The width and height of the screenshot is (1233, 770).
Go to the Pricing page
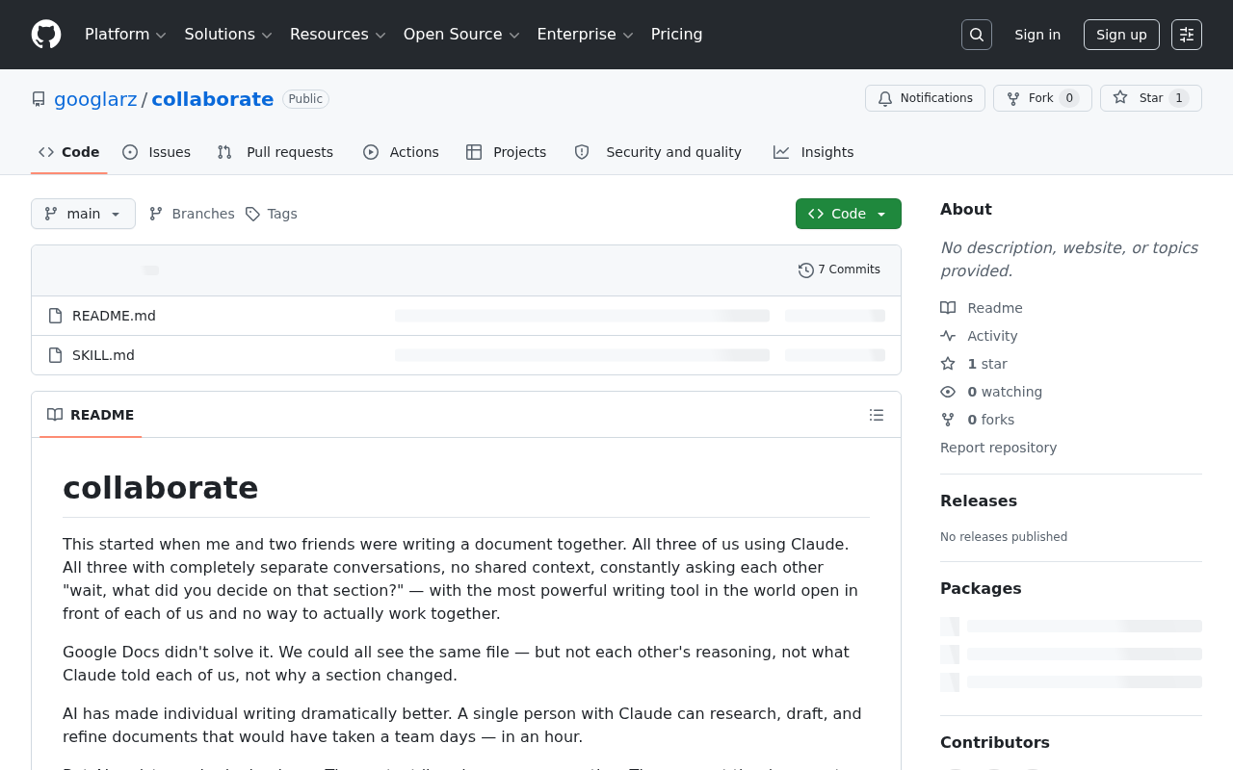(677, 35)
